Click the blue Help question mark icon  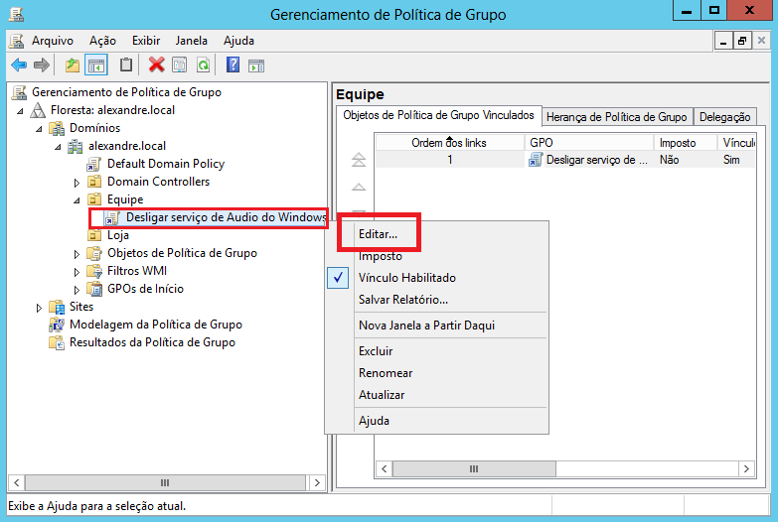click(x=233, y=65)
